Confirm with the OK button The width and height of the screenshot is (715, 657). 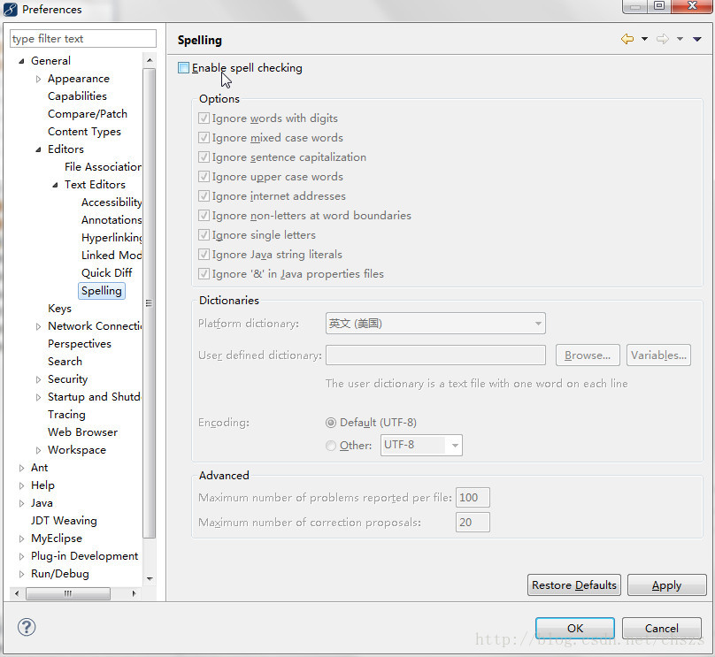click(x=575, y=629)
